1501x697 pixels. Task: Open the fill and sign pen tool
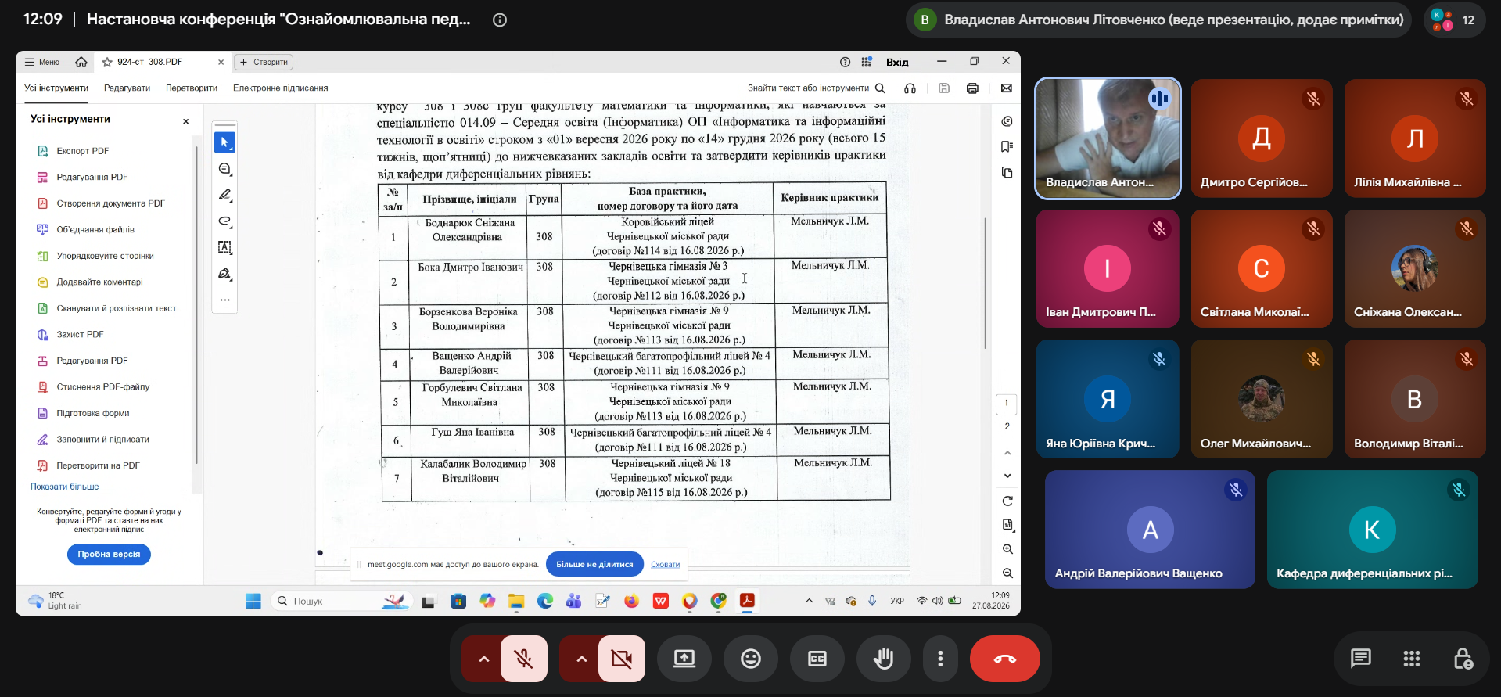pyautogui.click(x=224, y=274)
